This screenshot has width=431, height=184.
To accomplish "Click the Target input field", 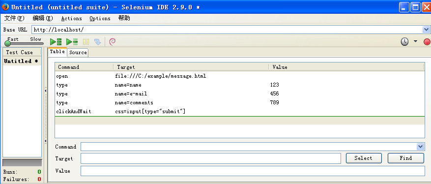I will click(210, 158).
